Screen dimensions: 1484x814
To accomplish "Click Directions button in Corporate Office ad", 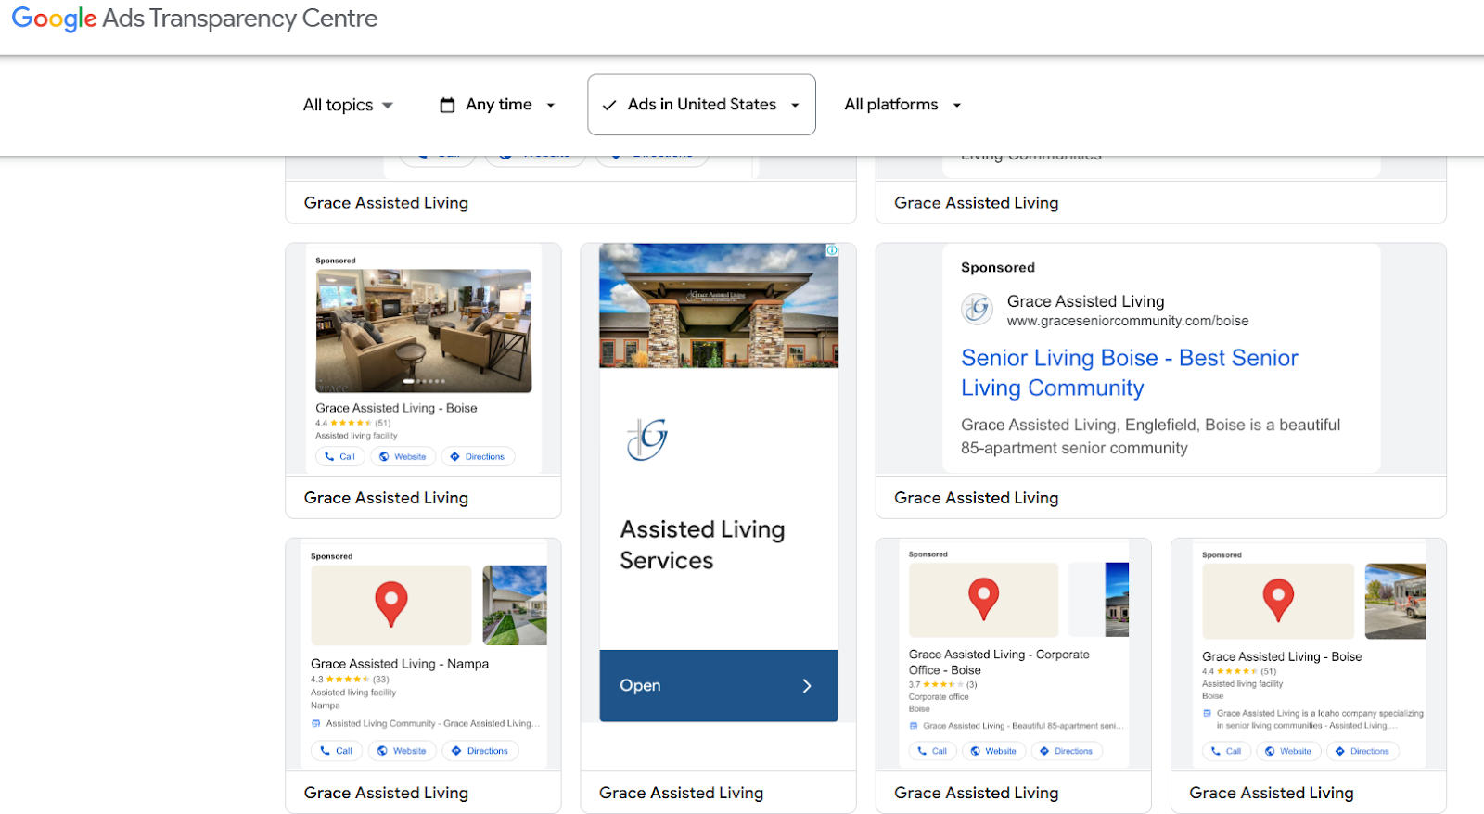I will click(1067, 751).
